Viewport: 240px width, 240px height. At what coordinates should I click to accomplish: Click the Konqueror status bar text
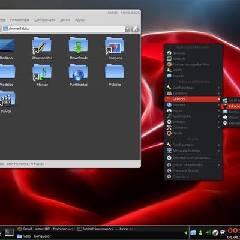[22, 164]
